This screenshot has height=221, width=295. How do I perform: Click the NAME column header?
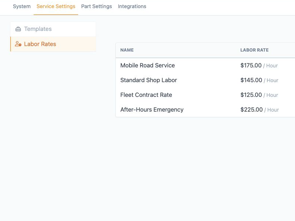point(127,50)
